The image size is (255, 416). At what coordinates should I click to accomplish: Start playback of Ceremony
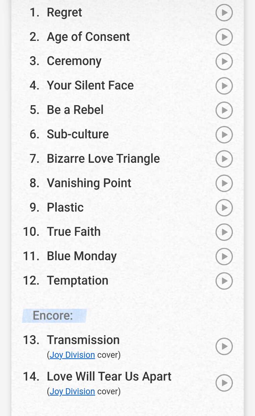224,61
